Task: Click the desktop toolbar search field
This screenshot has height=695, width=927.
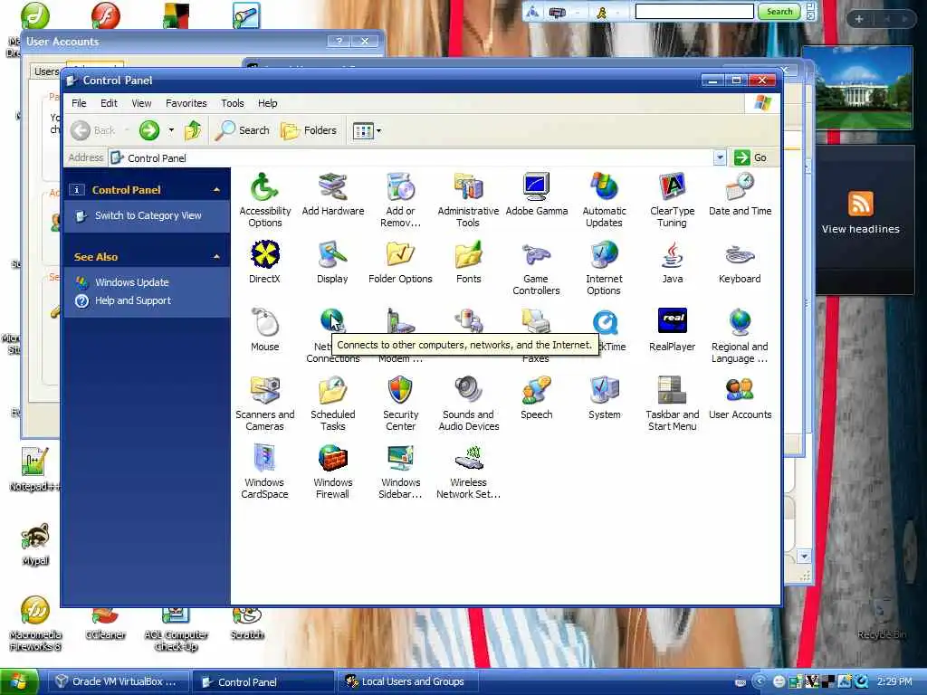Action: coord(694,11)
